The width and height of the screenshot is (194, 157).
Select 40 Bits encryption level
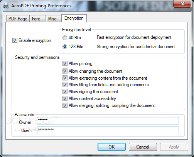tap(65, 38)
